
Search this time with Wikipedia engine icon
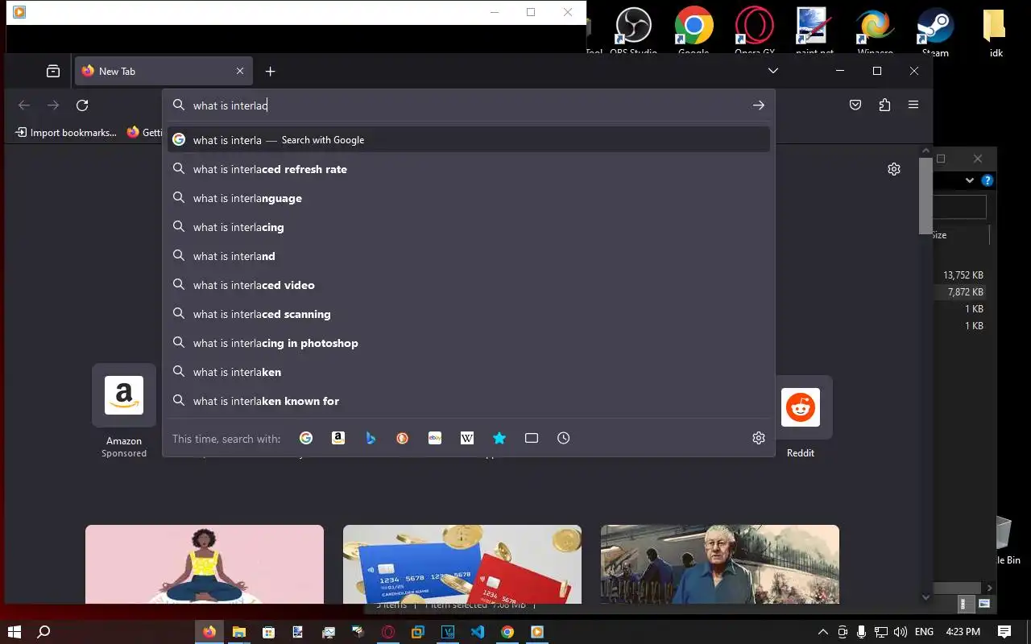point(467,438)
